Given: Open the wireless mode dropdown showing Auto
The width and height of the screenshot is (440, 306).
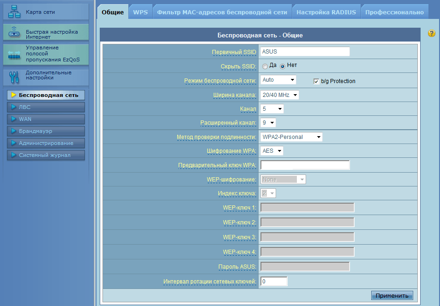Looking at the screenshot, I should point(278,80).
